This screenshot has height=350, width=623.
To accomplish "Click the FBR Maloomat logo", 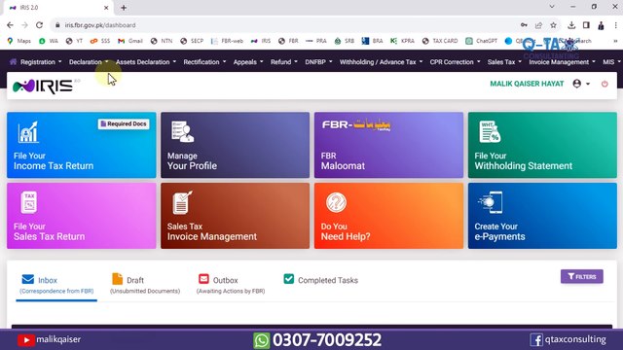I will coord(356,124).
